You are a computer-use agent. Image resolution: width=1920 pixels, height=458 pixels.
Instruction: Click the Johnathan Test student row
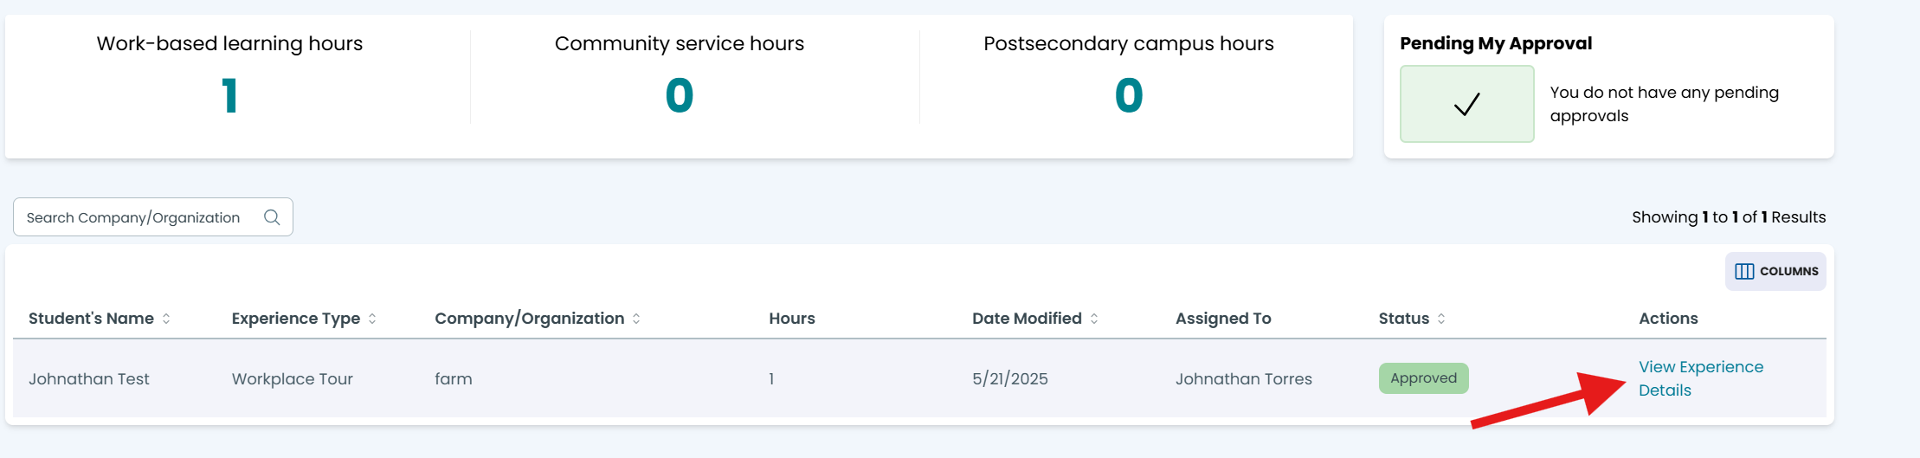[919, 378]
